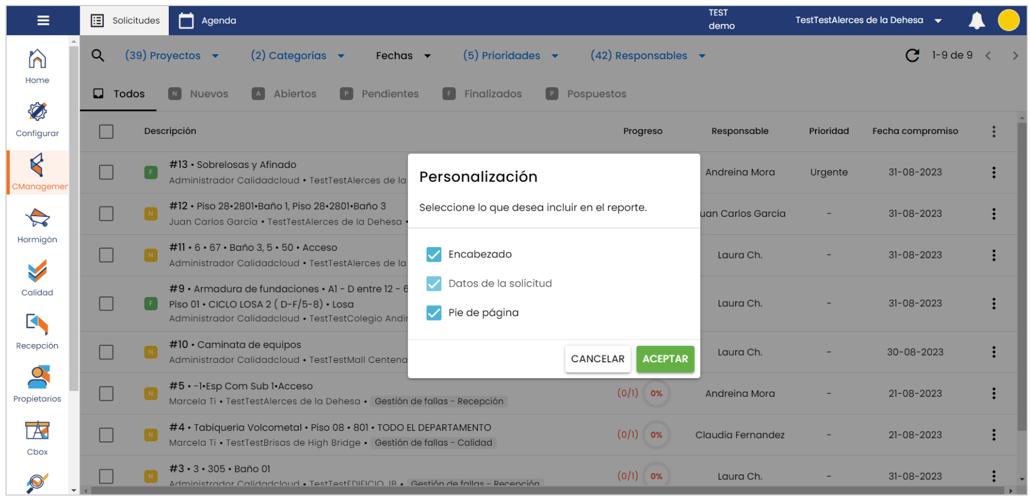Image resolution: width=1030 pixels, height=499 pixels.
Task: Click the Home icon in sidebar
Action: pos(37,59)
